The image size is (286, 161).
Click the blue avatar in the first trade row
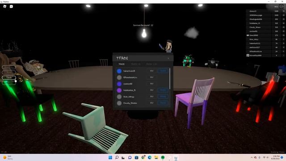click(x=119, y=71)
